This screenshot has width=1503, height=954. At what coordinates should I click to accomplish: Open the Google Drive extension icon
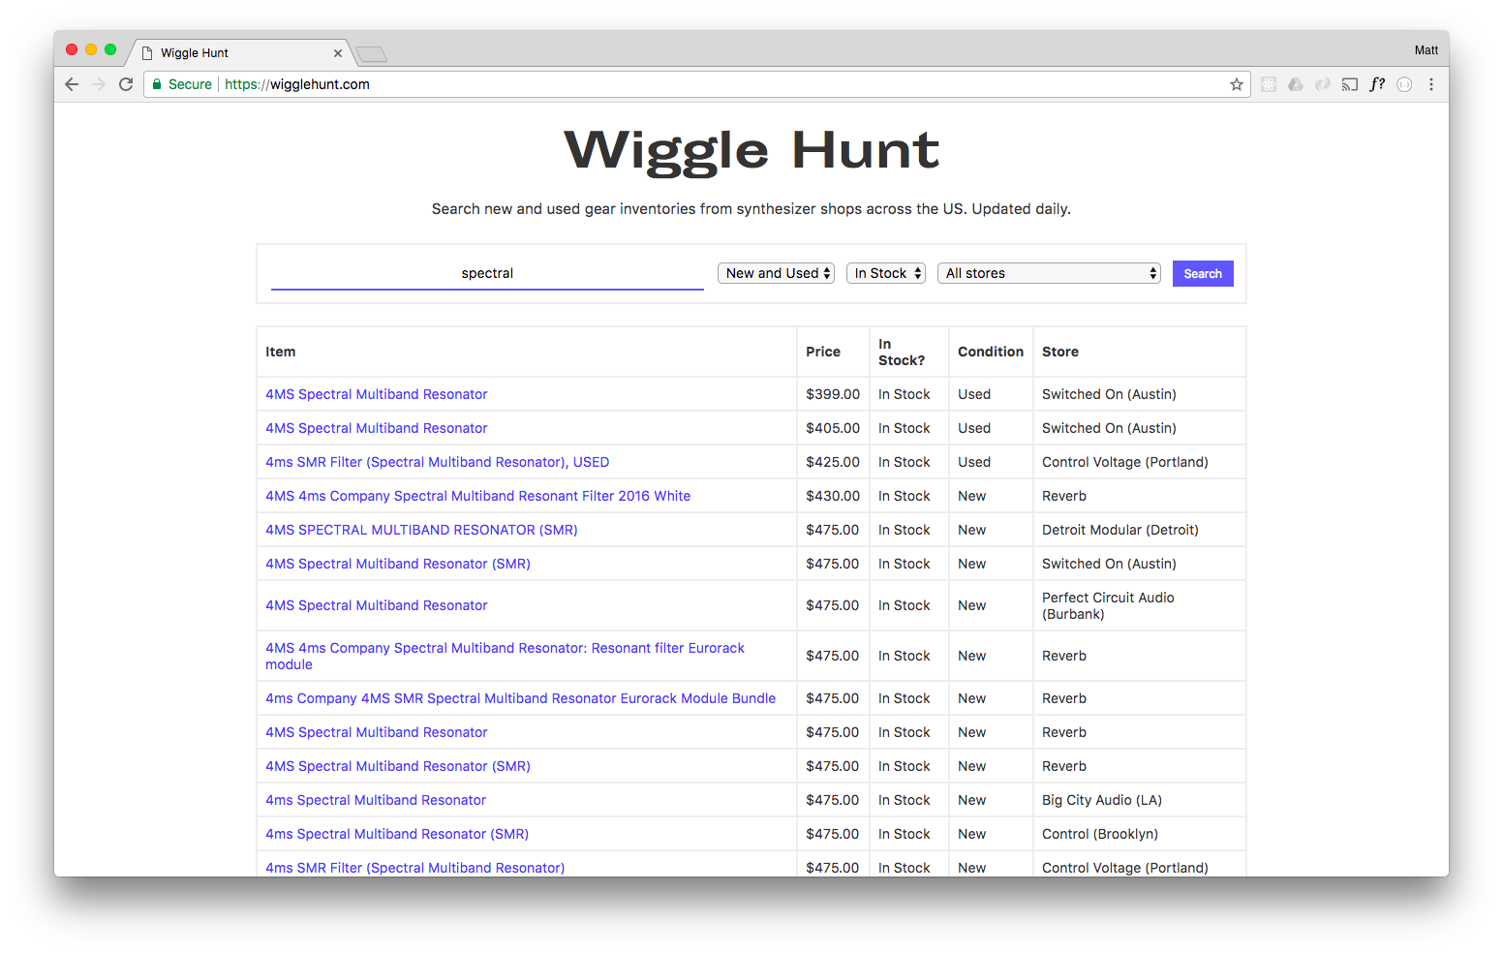(x=1296, y=84)
